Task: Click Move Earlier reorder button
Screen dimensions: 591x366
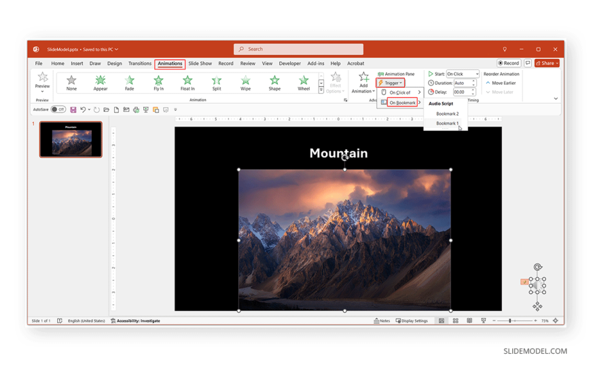Action: point(501,83)
